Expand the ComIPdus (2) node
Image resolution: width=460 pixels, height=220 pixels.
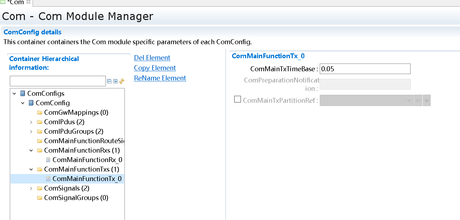(31, 122)
